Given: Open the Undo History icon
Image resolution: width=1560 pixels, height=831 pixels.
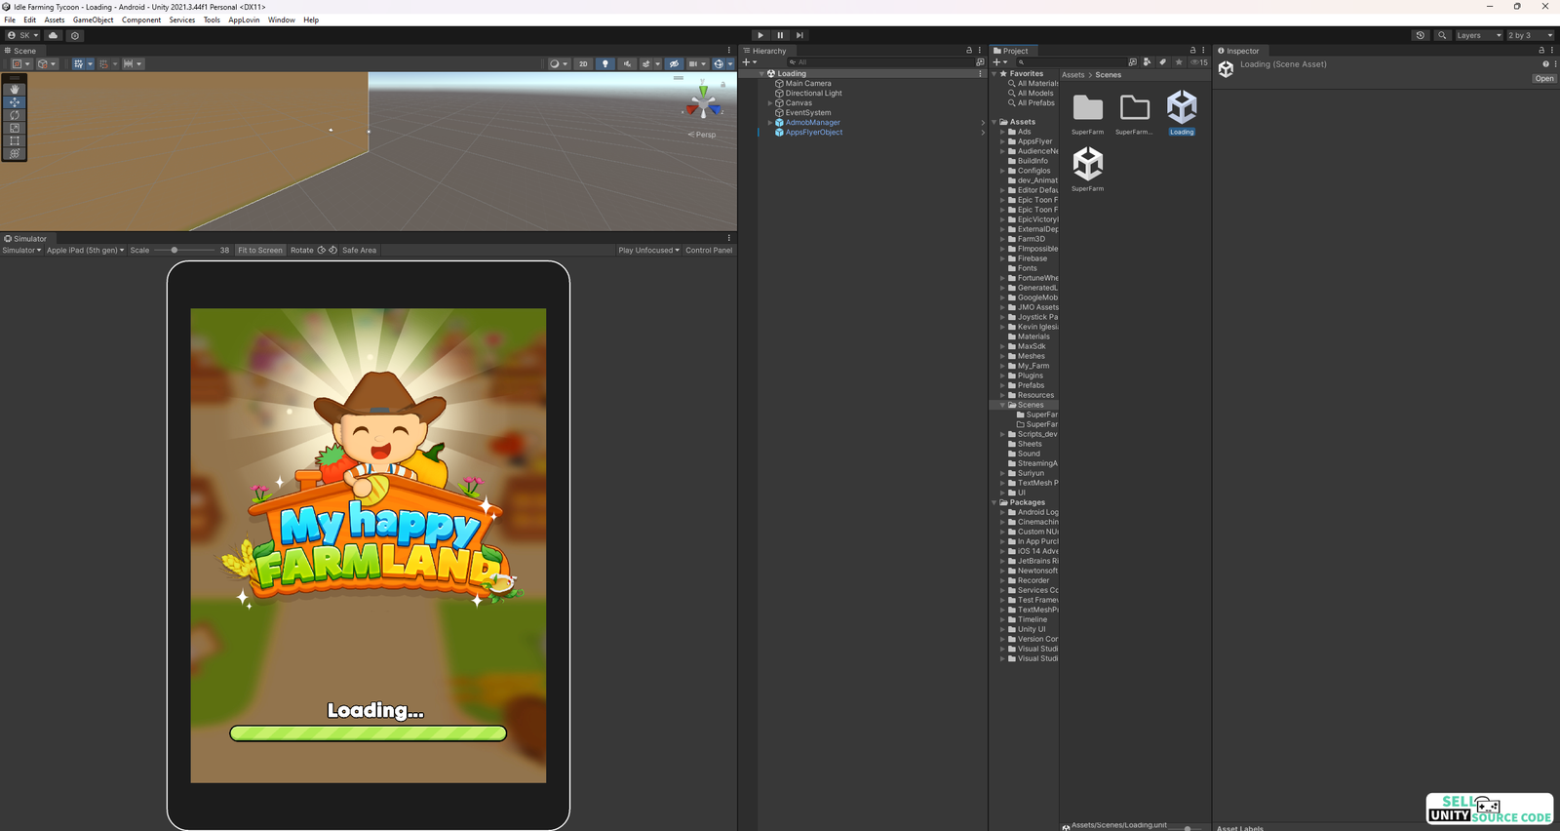Looking at the screenshot, I should (1421, 35).
